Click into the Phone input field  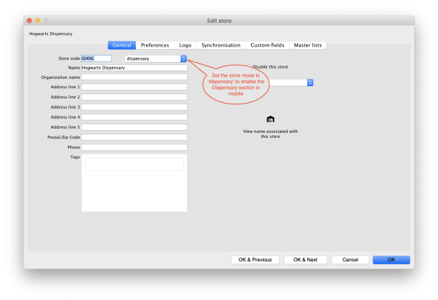pyautogui.click(x=134, y=147)
